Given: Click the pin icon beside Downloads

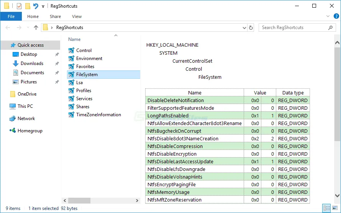Looking at the screenshot, I should tap(57, 63).
